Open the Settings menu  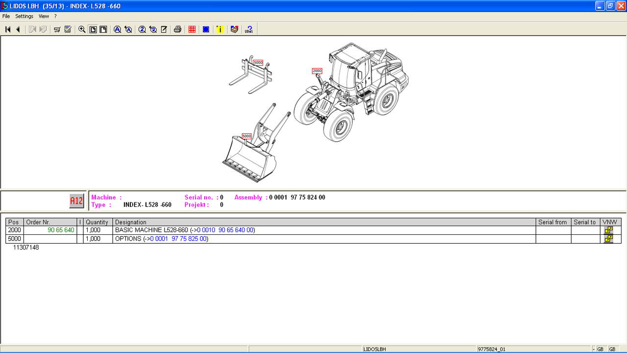(24, 16)
